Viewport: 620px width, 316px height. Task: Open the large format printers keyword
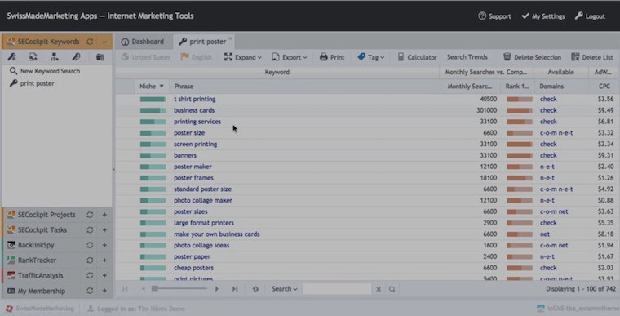click(x=204, y=223)
